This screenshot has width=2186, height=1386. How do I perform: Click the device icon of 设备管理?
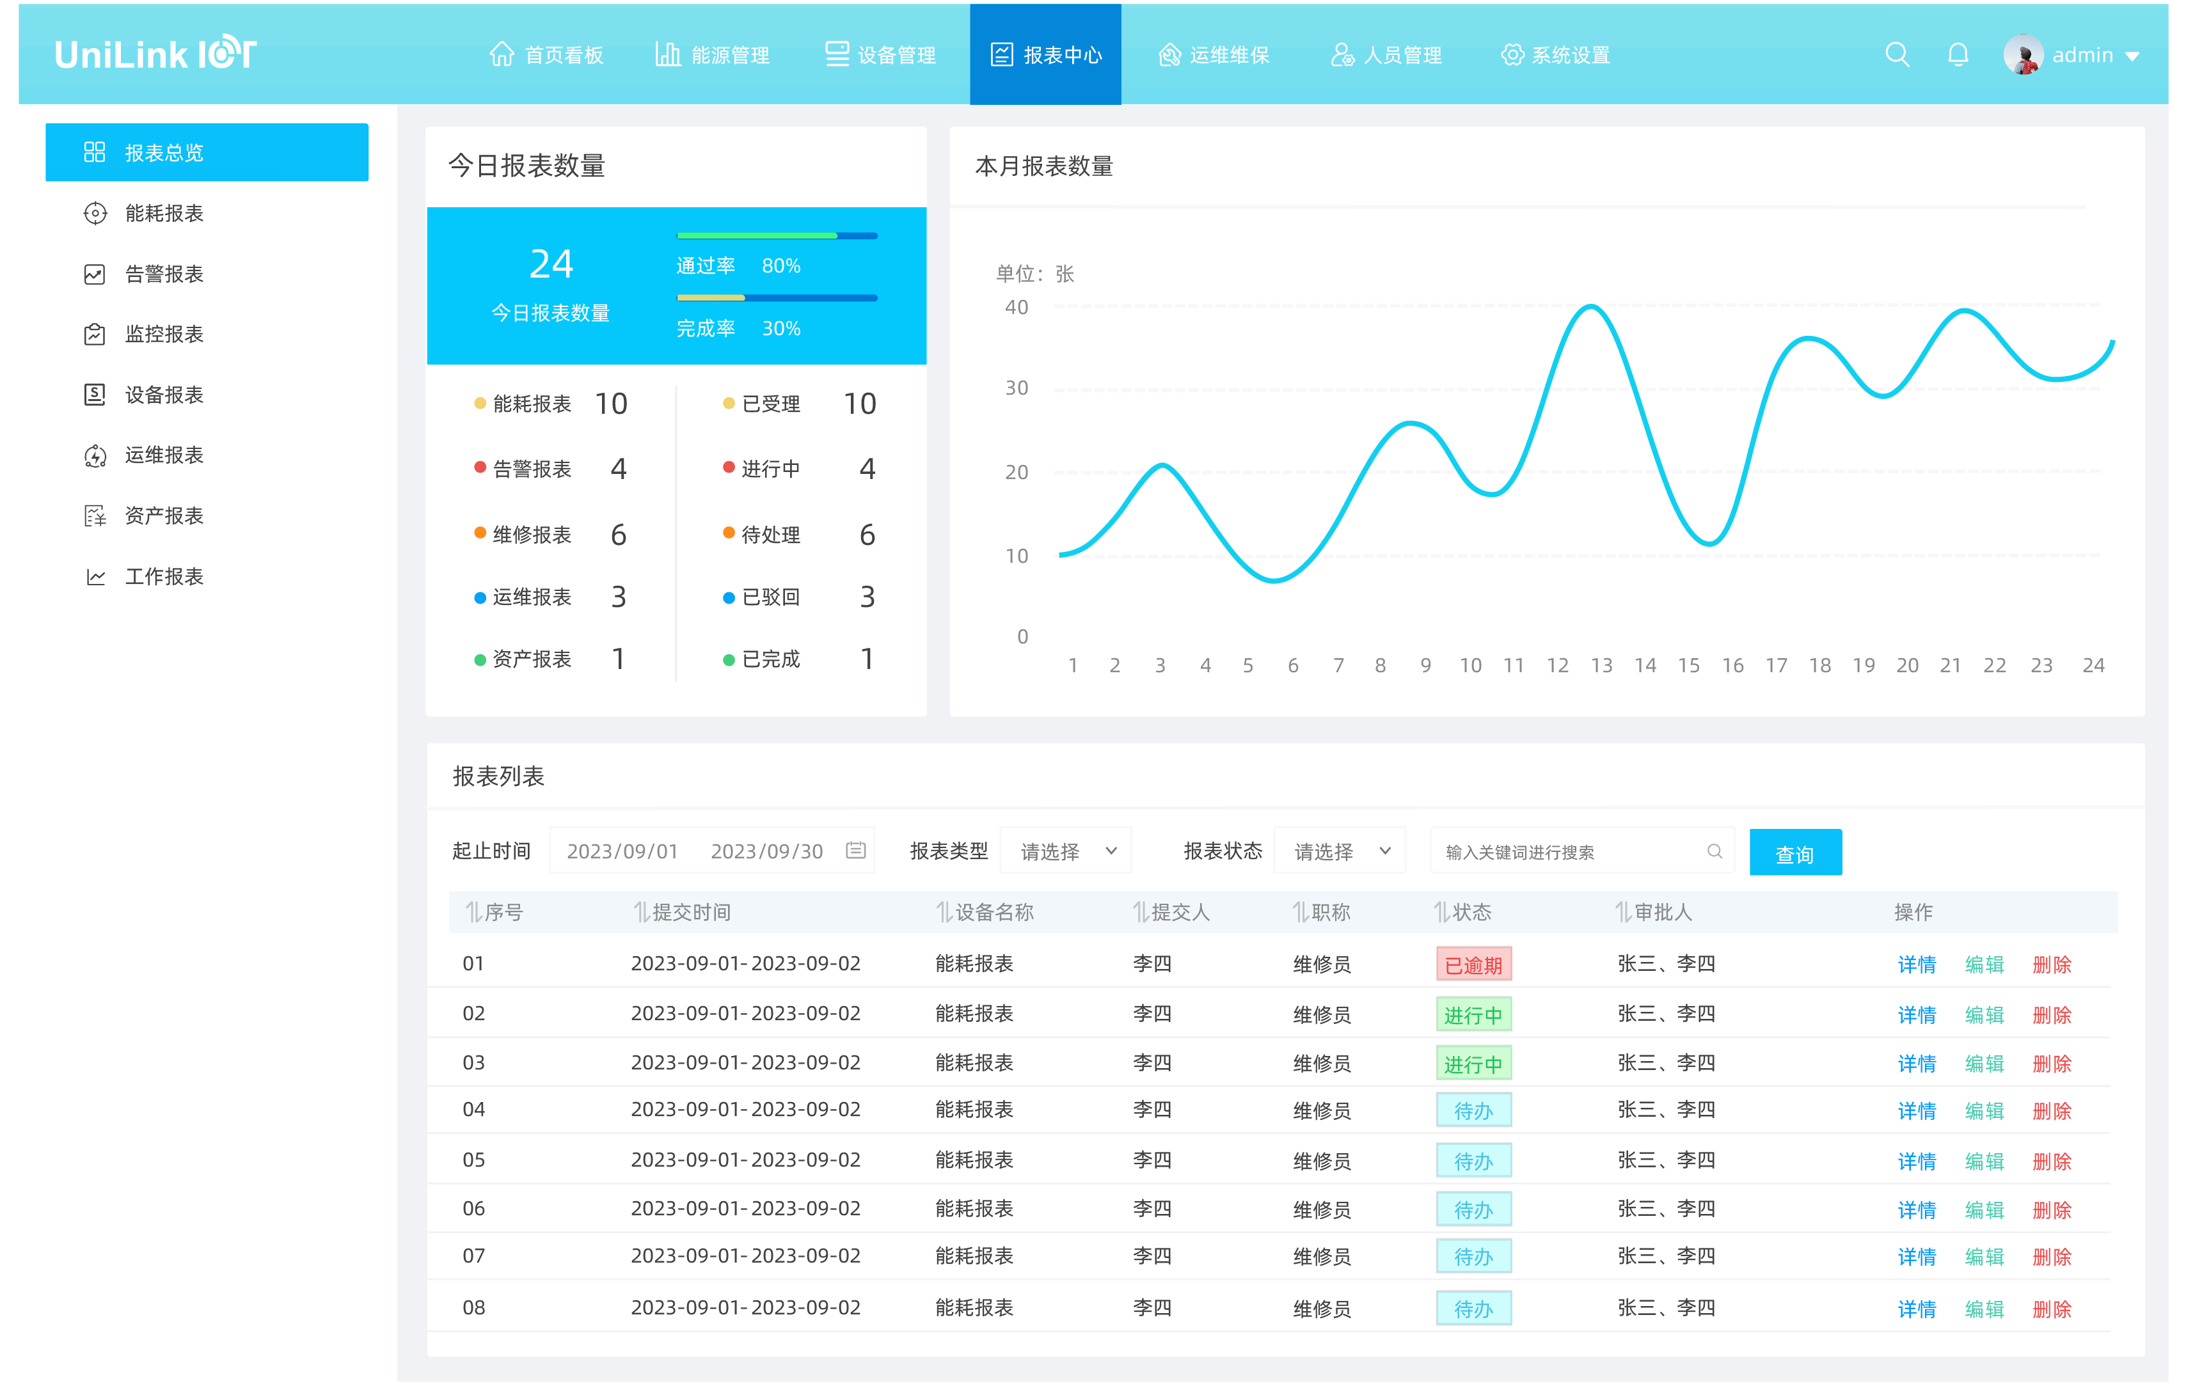[x=836, y=54]
